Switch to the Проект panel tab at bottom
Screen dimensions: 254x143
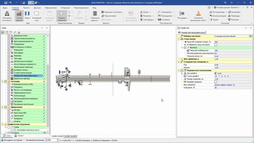[19, 136]
